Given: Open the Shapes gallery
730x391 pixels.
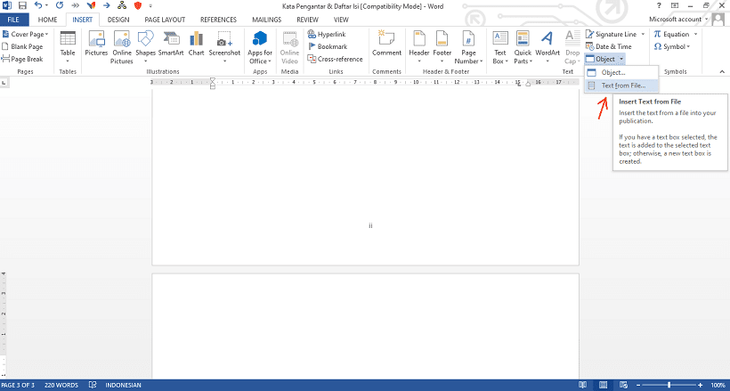Looking at the screenshot, I should [x=146, y=47].
